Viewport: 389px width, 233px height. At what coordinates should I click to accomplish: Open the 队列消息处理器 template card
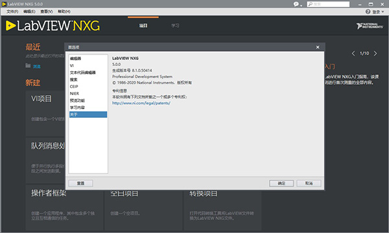[45, 161]
